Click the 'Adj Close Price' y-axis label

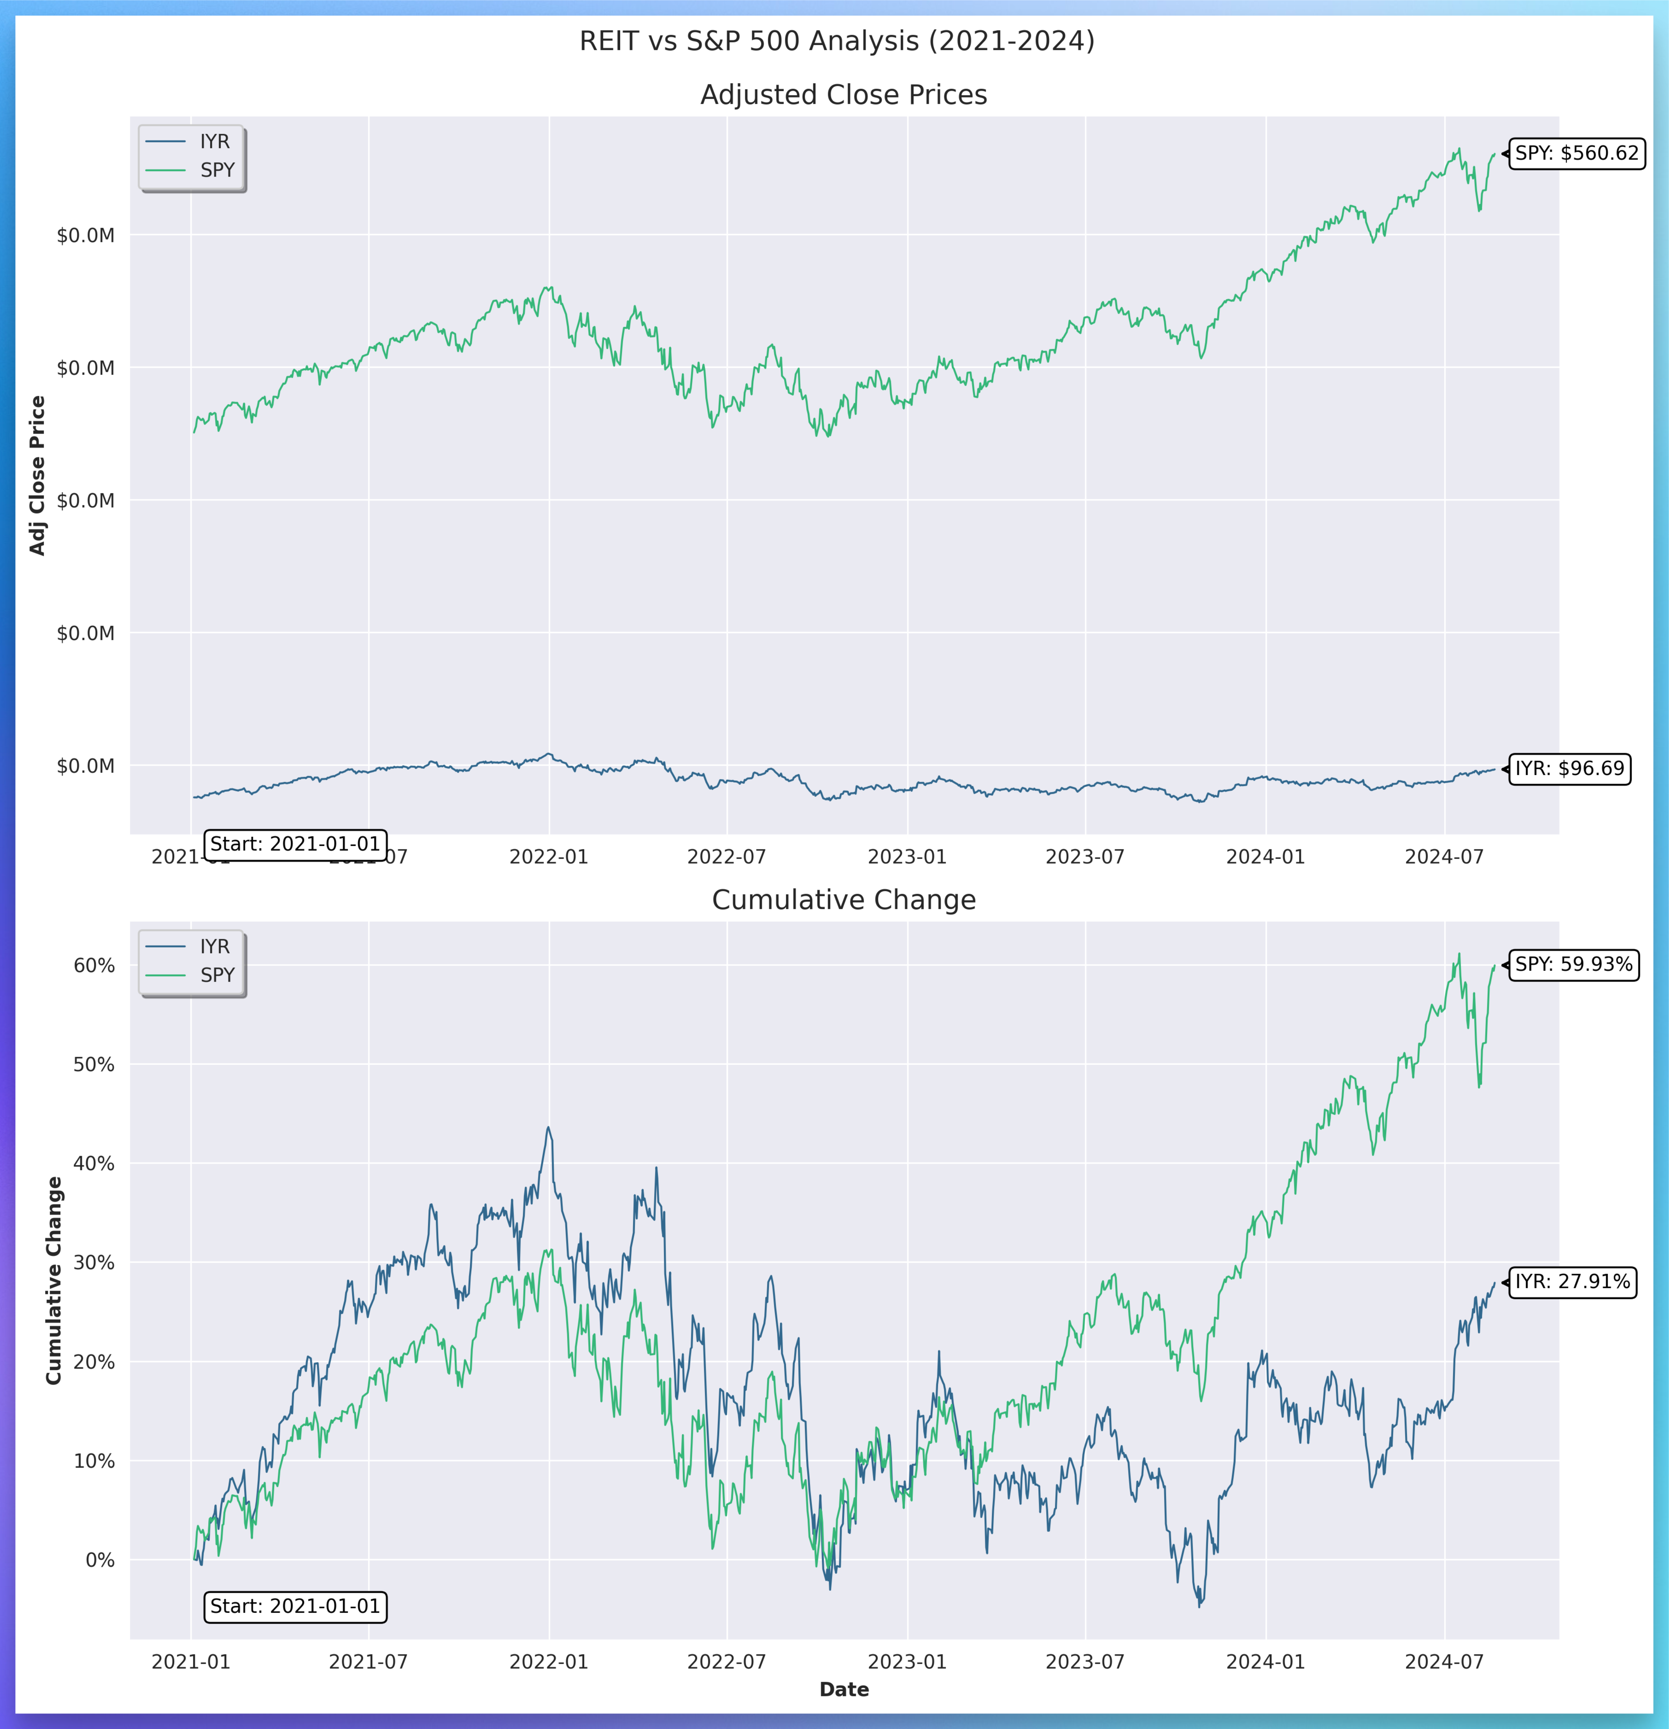pyautogui.click(x=37, y=475)
